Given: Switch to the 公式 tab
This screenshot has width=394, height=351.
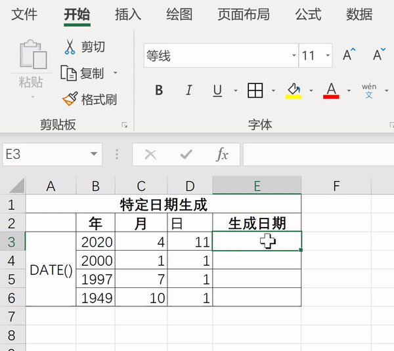Looking at the screenshot, I should 308,14.
